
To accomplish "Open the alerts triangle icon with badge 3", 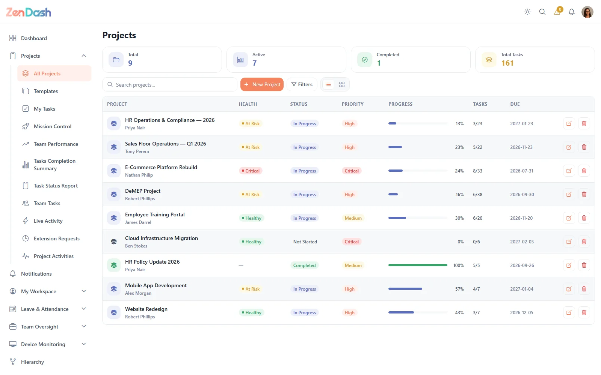I will coord(557,12).
